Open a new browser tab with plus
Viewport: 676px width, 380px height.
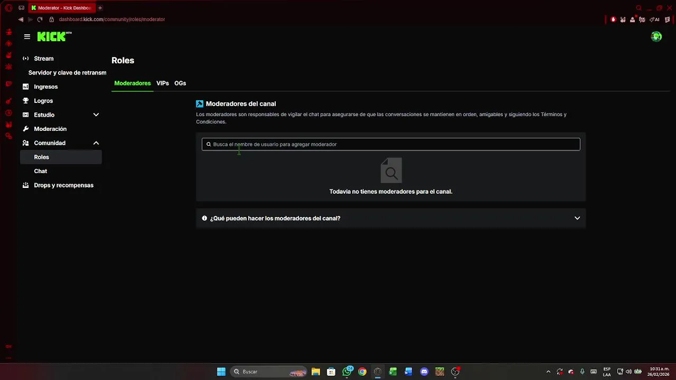tap(100, 8)
